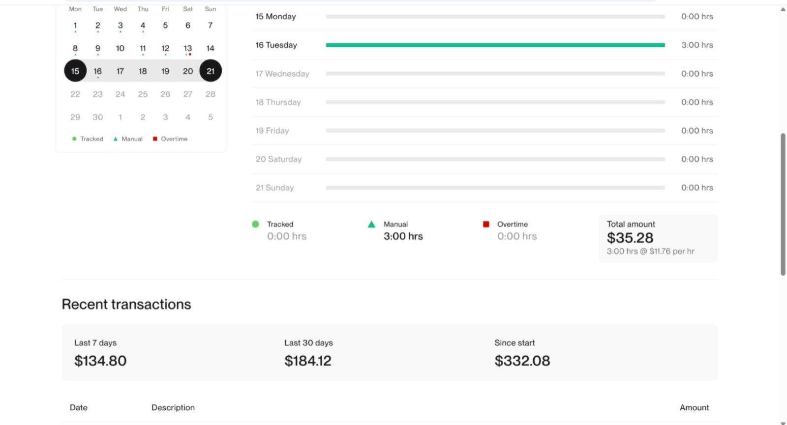Viewport: 787px width, 425px height.
Task: Click the red Overtime square in calendar legend
Action: [x=155, y=139]
